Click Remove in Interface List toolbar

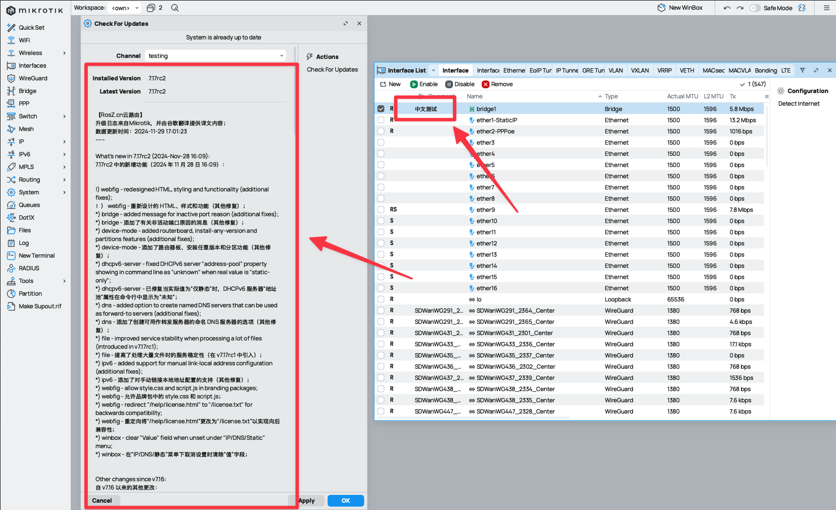(497, 84)
